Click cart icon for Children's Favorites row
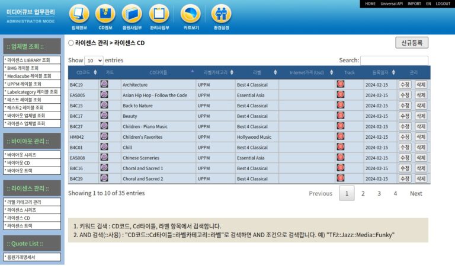This screenshot has height=268, width=455. pos(104,136)
